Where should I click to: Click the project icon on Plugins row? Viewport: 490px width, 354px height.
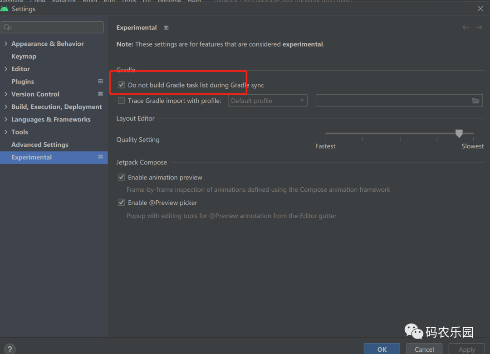100,82
